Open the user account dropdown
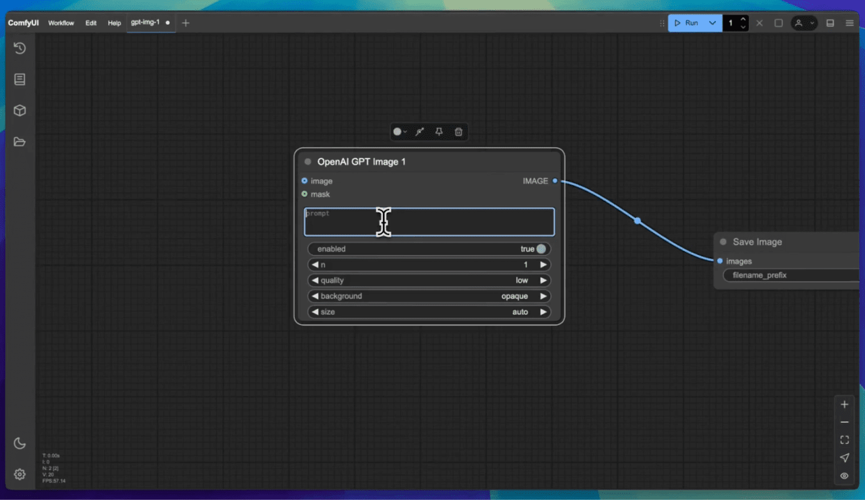The height and width of the screenshot is (500, 865). [x=803, y=23]
